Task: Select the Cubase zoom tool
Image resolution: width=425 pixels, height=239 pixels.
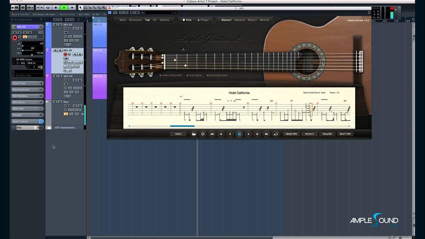Action: pyautogui.click(x=104, y=8)
